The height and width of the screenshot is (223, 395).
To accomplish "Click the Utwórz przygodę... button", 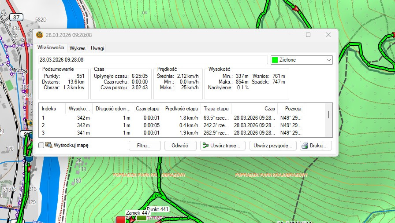I will 273,146.
